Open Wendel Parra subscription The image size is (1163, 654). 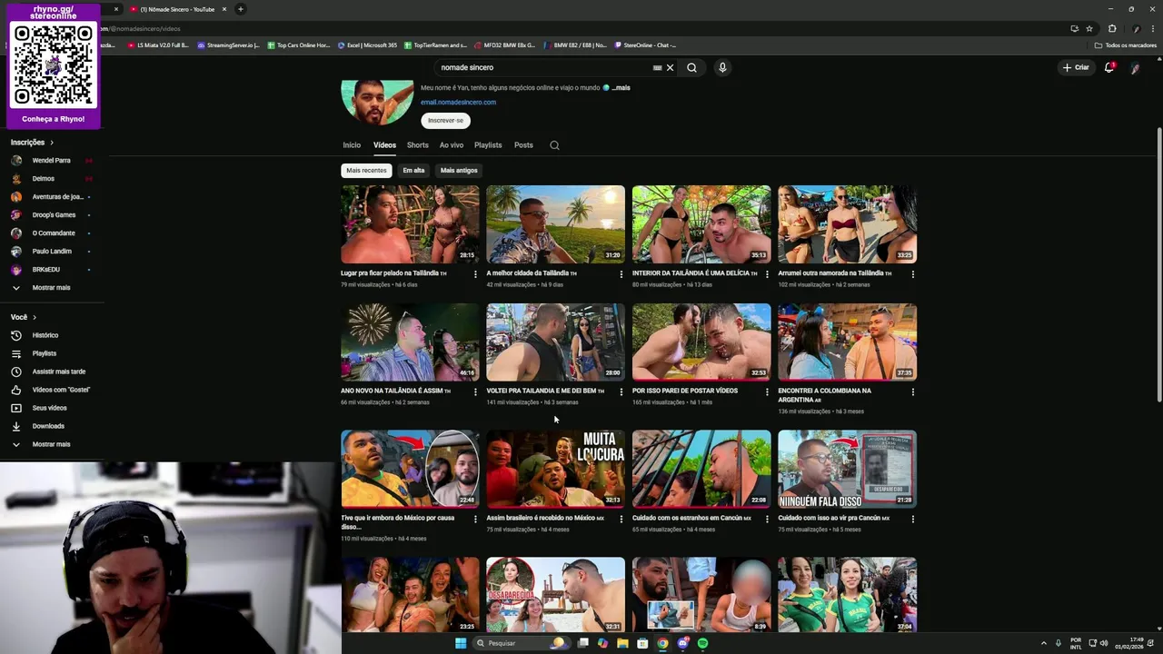[53, 161]
